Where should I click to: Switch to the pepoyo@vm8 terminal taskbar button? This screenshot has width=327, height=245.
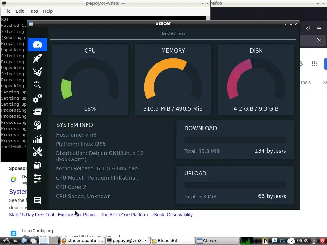click(127, 241)
